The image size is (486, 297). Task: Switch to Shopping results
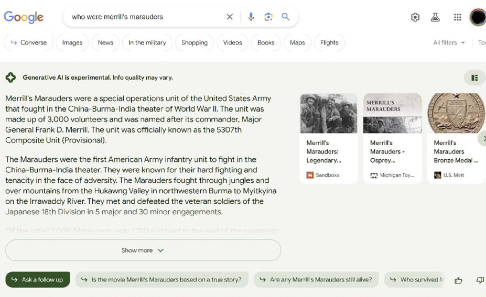click(x=195, y=43)
